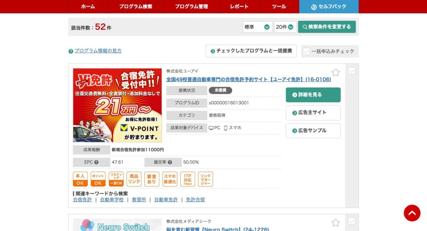
Task: Click the program ID s00000016013001
Action: pyautogui.click(x=229, y=103)
